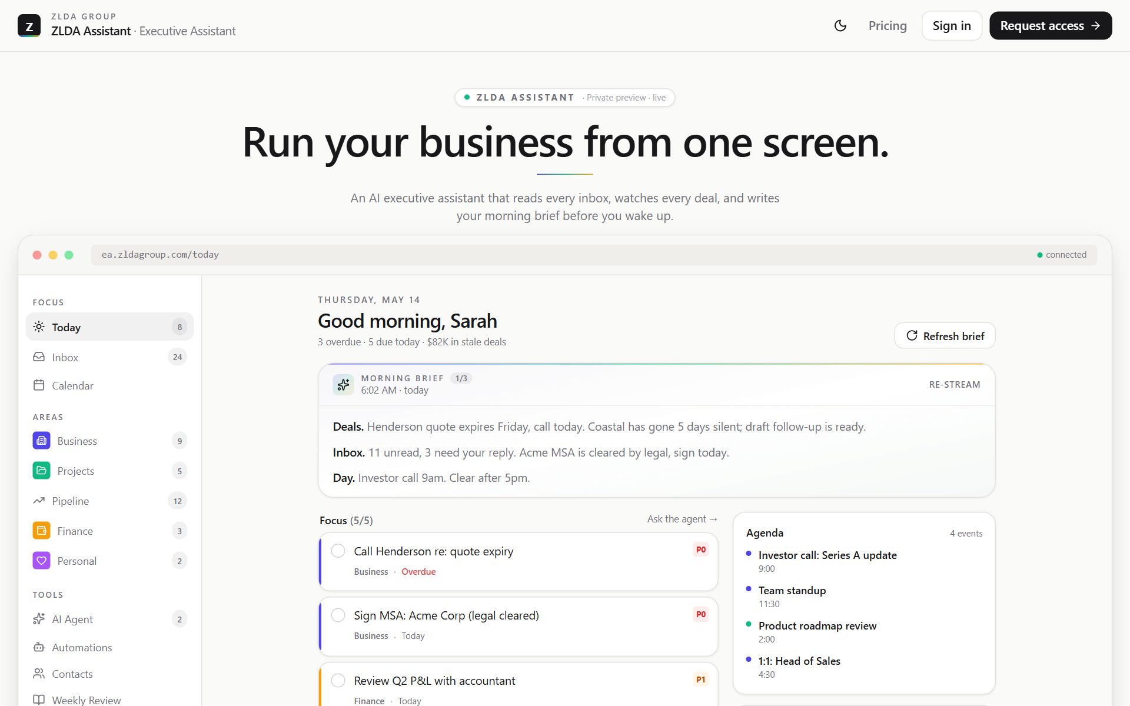Click the Calendar icon in sidebar
This screenshot has width=1130, height=706.
tap(39, 385)
